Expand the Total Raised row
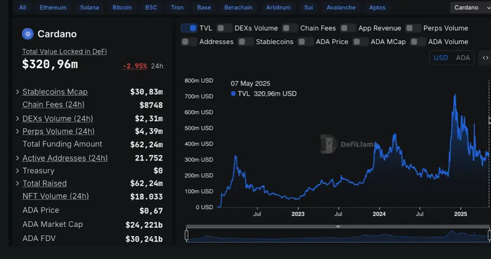This screenshot has height=259, width=491. point(17,183)
